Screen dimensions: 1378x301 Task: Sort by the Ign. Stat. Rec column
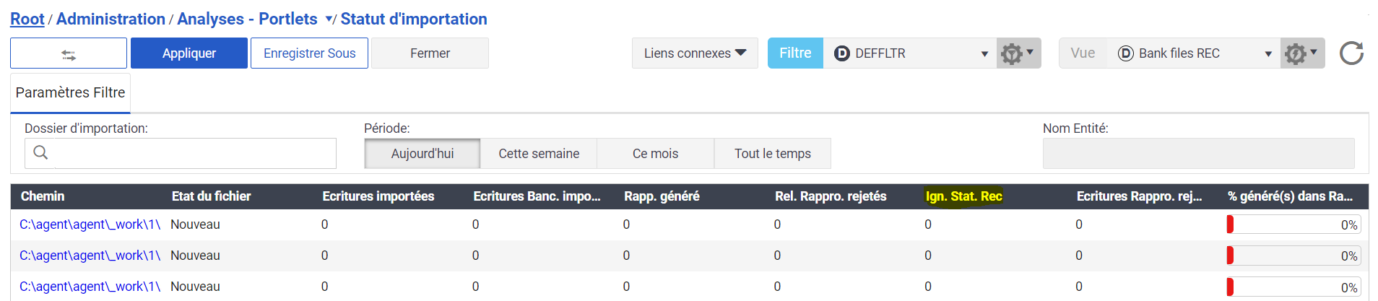pyautogui.click(x=963, y=196)
